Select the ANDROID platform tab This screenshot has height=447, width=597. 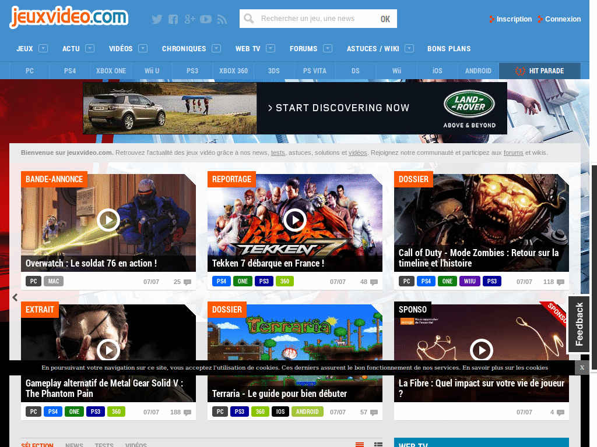point(478,70)
